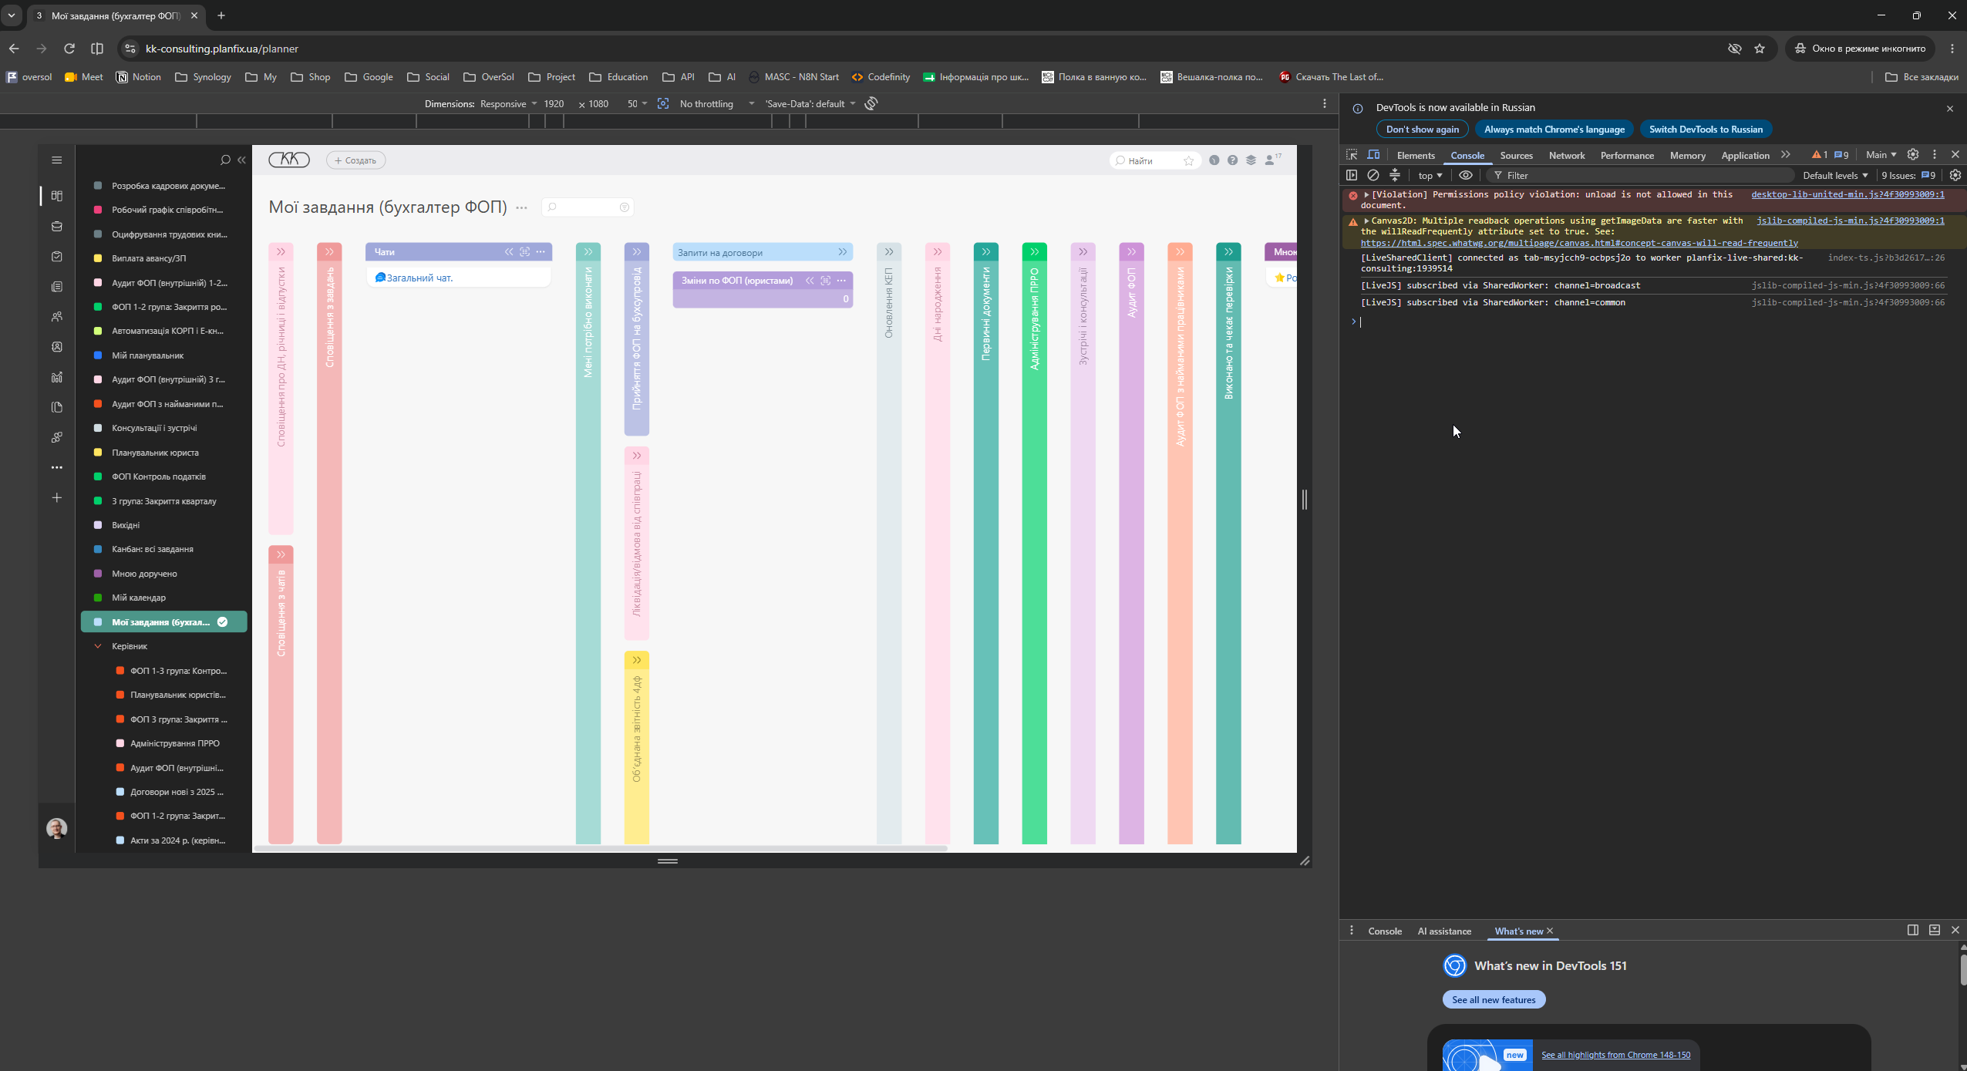
Task: Click the plus icon in left rail
Action: pyautogui.click(x=56, y=497)
